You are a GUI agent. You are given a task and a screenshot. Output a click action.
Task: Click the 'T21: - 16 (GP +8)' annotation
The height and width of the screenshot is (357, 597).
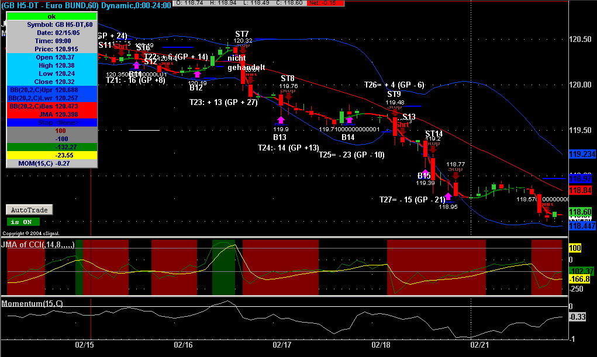click(x=136, y=80)
